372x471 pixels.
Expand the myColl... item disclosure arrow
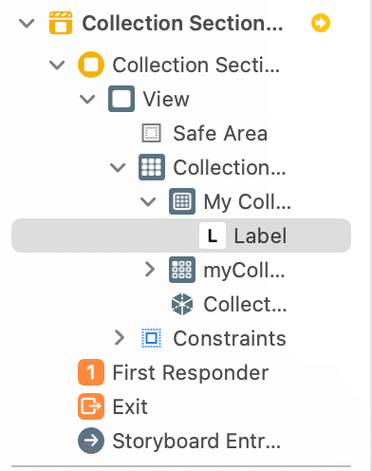(x=150, y=270)
